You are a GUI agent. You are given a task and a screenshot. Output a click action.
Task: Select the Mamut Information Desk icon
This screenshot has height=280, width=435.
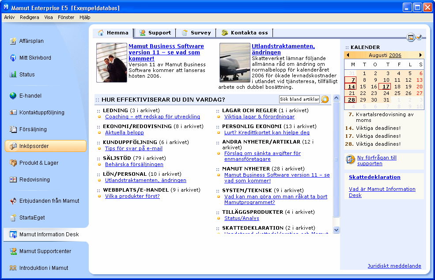click(x=13, y=235)
